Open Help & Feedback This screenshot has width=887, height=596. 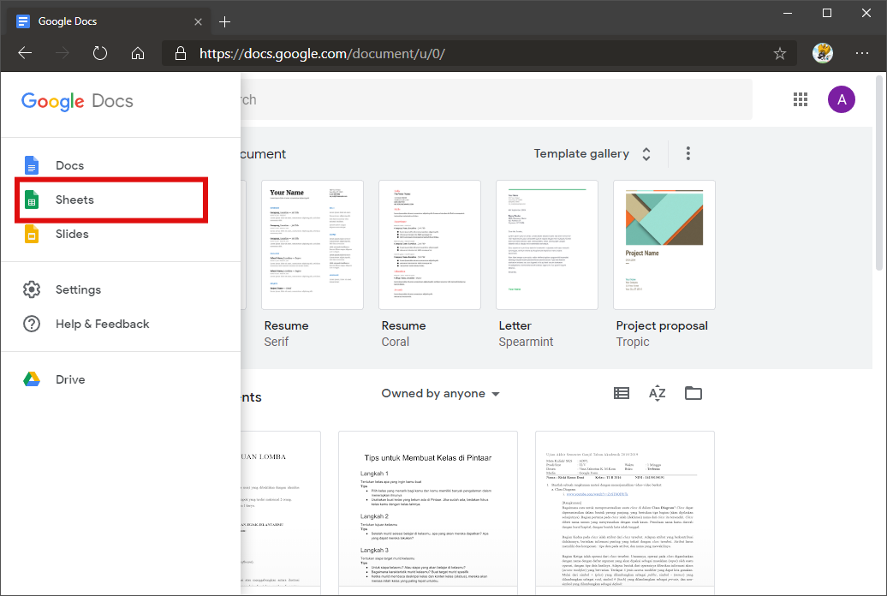121,324
